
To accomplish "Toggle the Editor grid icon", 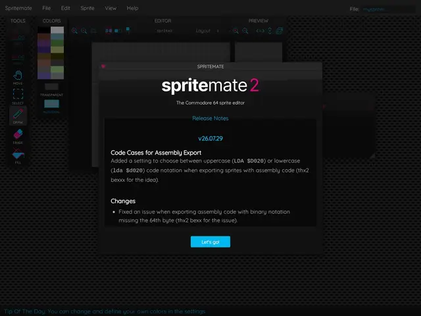I will [93, 31].
